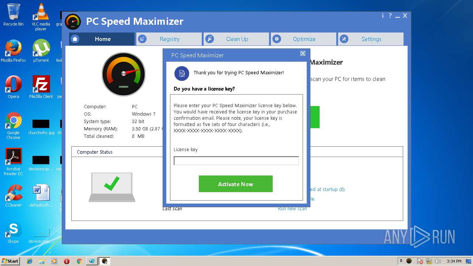Click the document icon in dialog
Viewport: 473px width, 266px height.
pyautogui.click(x=181, y=74)
